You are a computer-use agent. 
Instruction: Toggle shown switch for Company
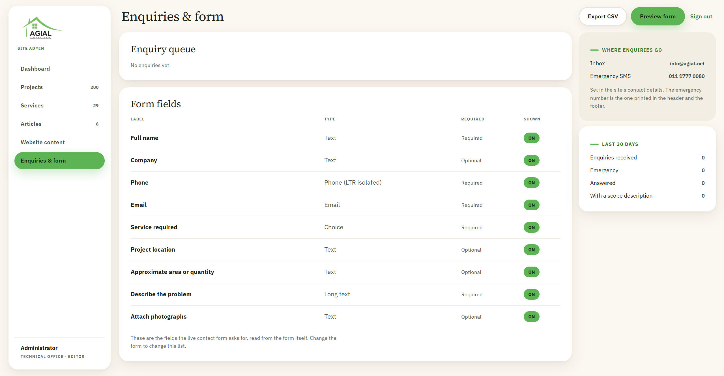click(x=531, y=160)
